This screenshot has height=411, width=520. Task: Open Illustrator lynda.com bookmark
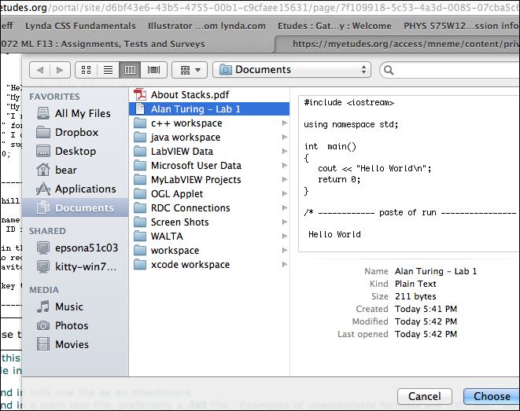[x=207, y=26]
